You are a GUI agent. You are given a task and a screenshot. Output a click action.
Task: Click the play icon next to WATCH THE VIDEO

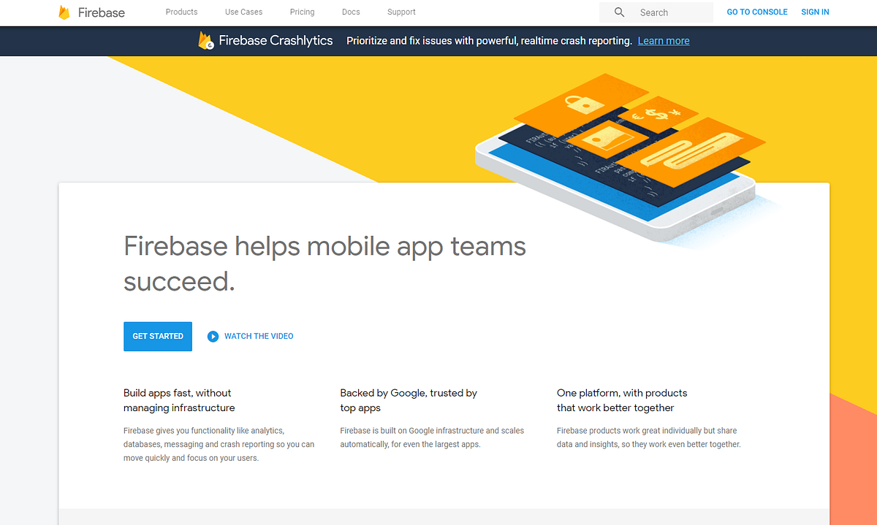click(x=213, y=336)
